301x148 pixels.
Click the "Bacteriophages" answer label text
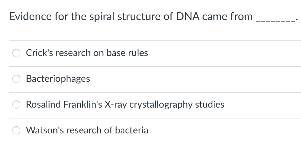coord(58,79)
